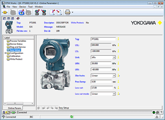Viewport: 165px width, 120px height.
Task: Open the print options dropdown arrow
Action: pos(72,12)
